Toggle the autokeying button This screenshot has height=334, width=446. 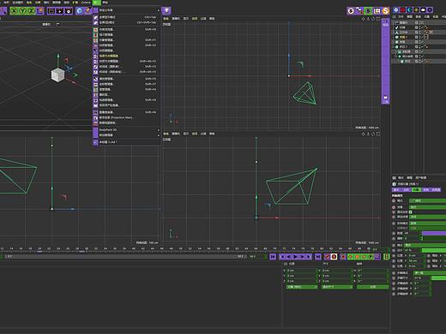click(x=334, y=257)
